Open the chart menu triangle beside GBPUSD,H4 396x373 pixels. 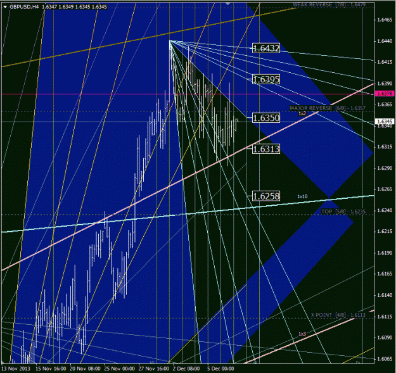click(5, 7)
